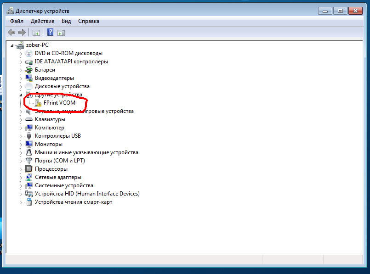Viewport: 370px width, 274px height.
Task: Open the Файл menu
Action: (x=17, y=21)
